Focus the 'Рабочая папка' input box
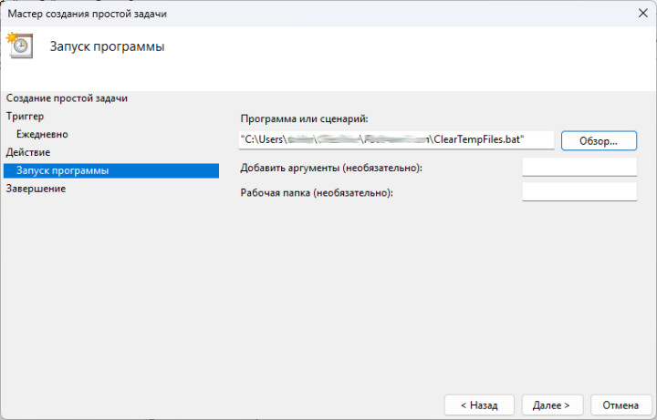Image resolution: width=657 pixels, height=420 pixels. tap(579, 191)
